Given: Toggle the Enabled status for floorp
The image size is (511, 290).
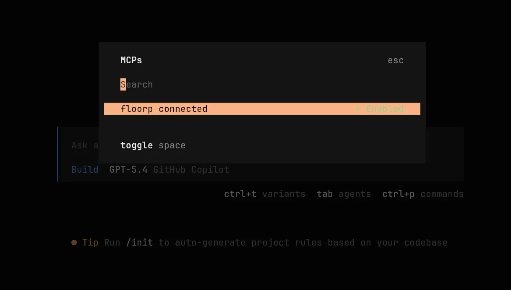Looking at the screenshot, I should tap(384, 109).
